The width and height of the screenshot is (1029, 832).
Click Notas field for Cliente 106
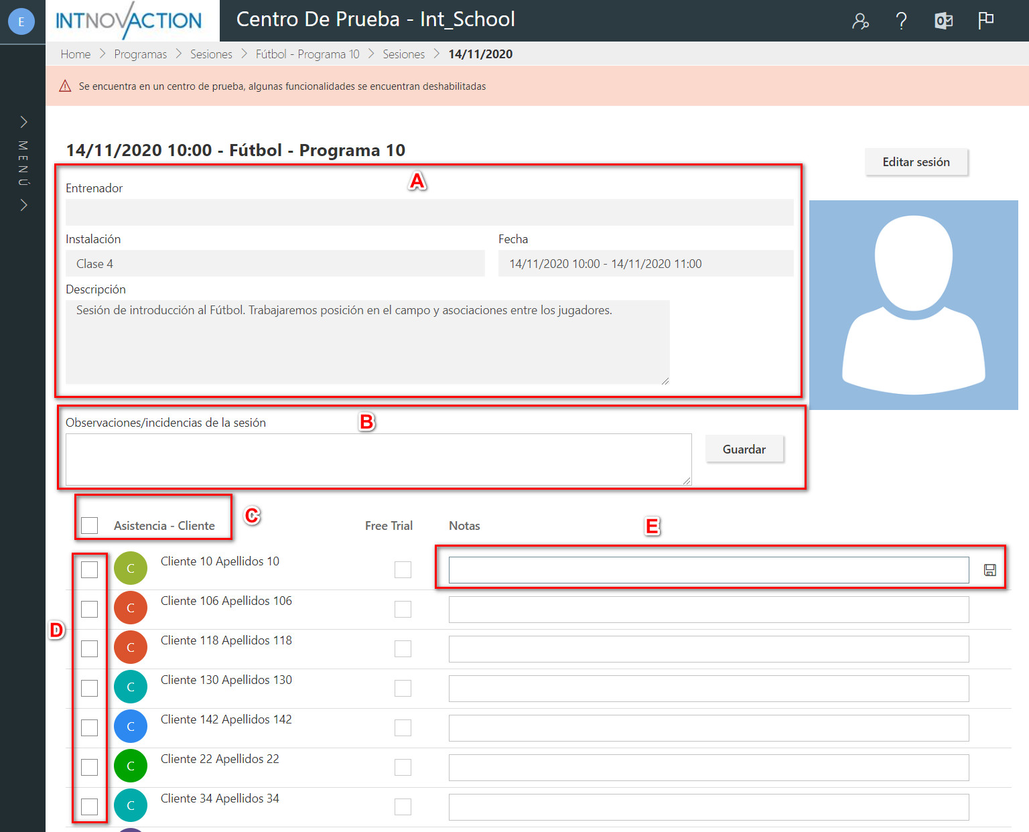point(709,610)
